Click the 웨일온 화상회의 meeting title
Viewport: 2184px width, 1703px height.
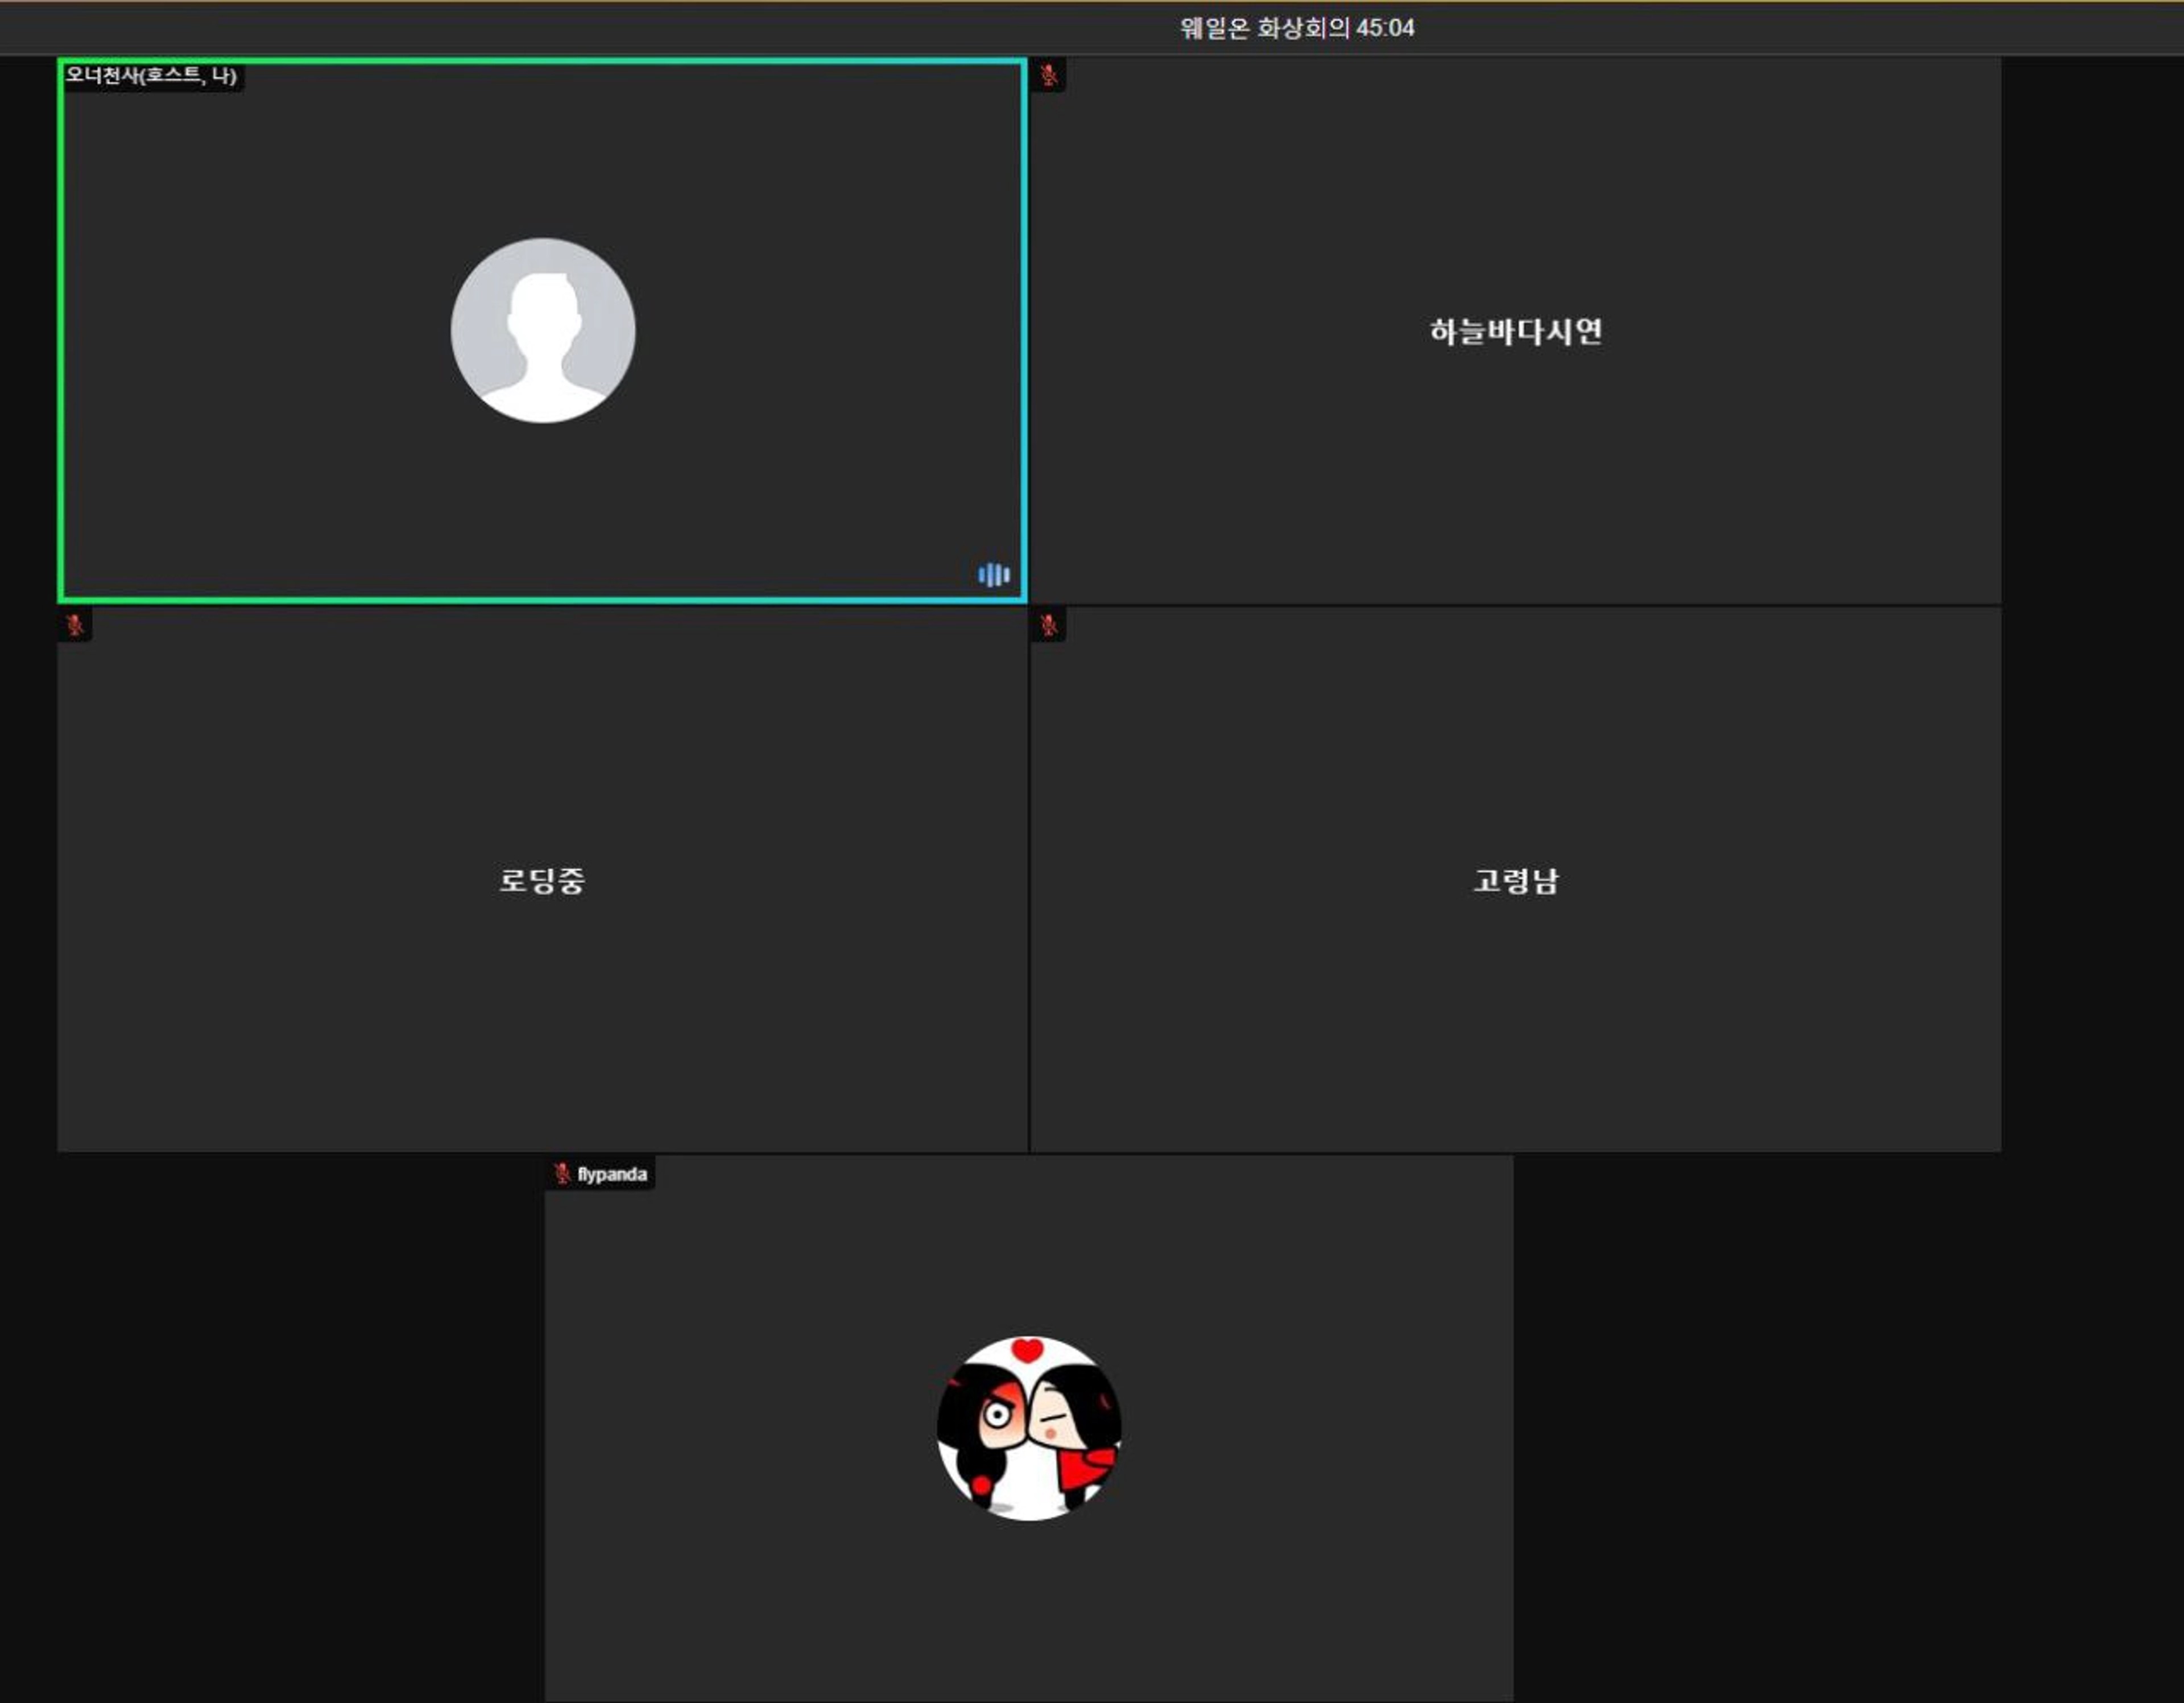(x=1264, y=28)
